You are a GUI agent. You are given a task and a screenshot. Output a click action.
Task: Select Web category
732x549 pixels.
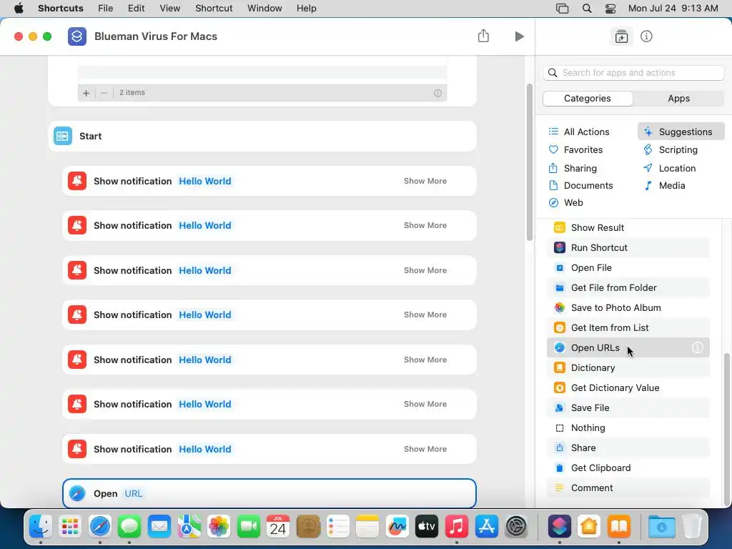566,202
